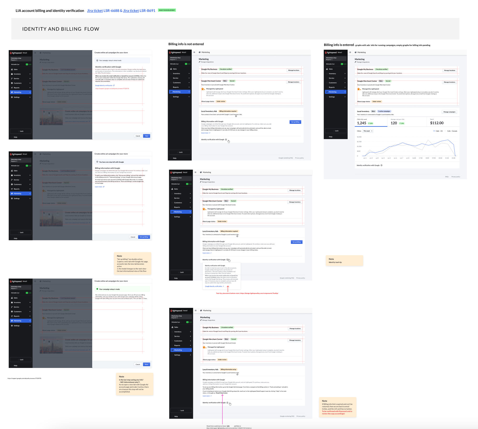This screenshot has height=429, width=478.
Task: Click hamburger menu icon in identity modal mockup
Action: 35,53
